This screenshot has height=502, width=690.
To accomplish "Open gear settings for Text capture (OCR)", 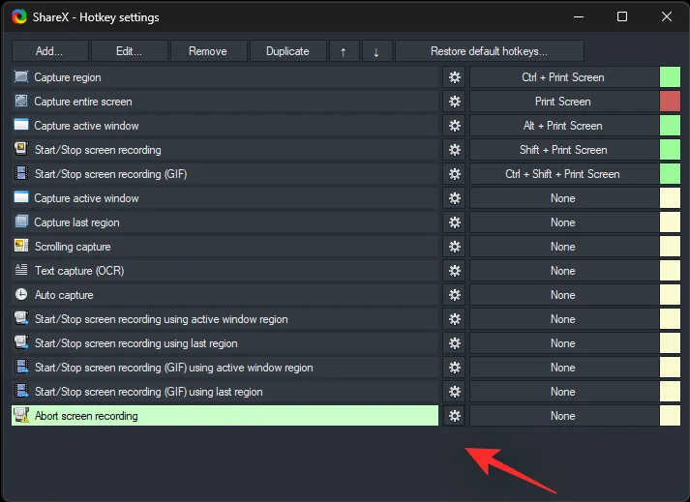I will tap(454, 271).
